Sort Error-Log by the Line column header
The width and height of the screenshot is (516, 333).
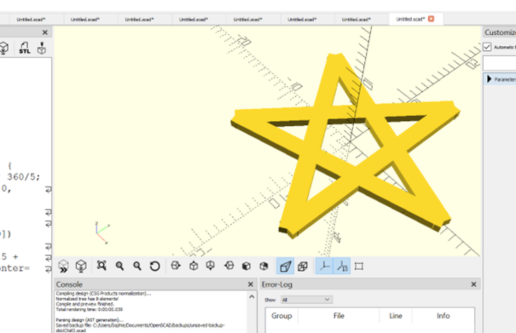(x=396, y=316)
